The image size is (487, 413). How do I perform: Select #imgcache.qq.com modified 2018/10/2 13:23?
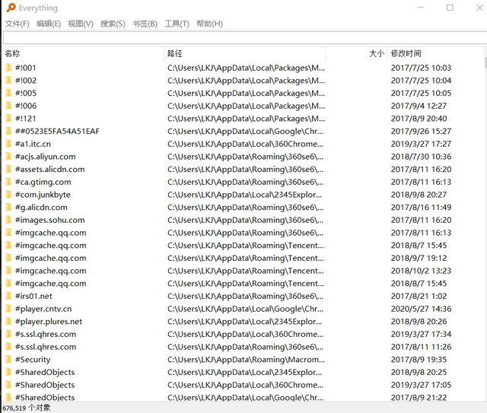(x=51, y=271)
